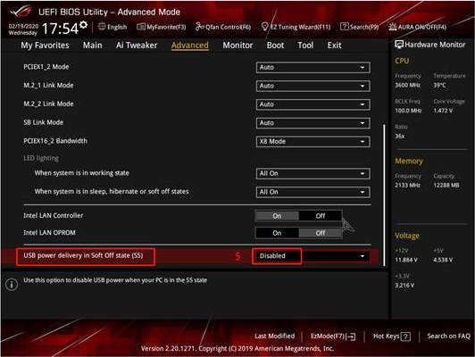Viewport: 475px width, 357px height.
Task: Click the Hardware Monitor display icon
Action: 399,45
